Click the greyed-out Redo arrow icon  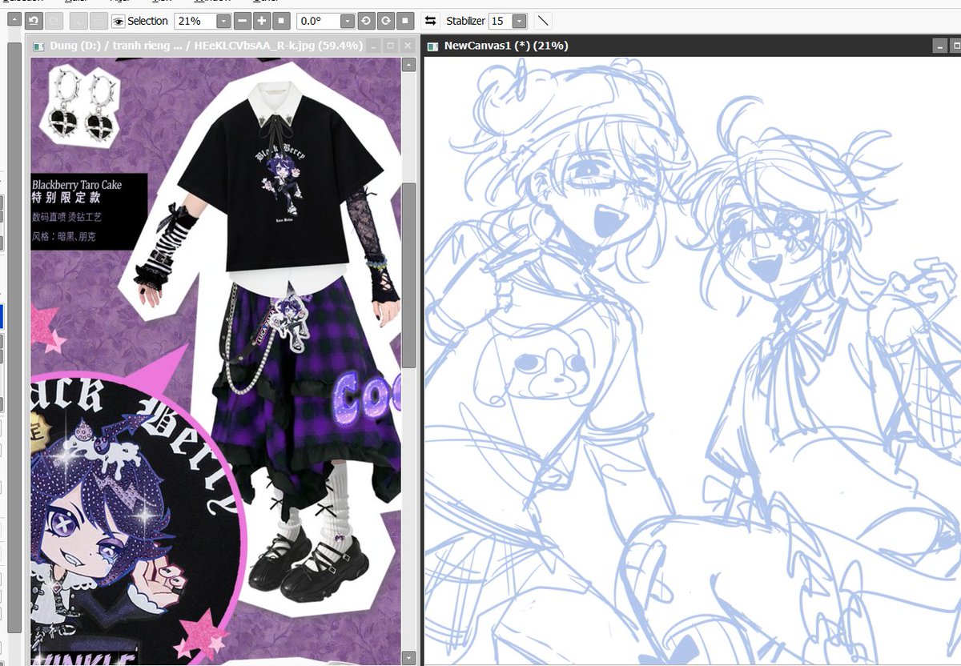click(52, 21)
